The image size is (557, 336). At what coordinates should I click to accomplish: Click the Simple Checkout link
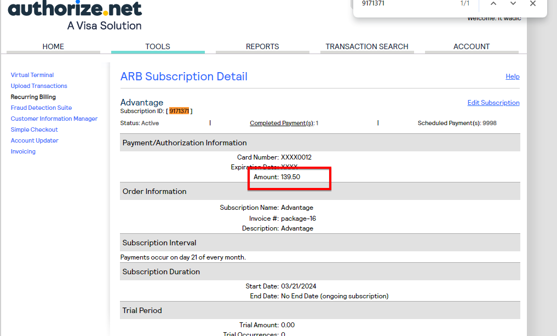pyautogui.click(x=34, y=129)
